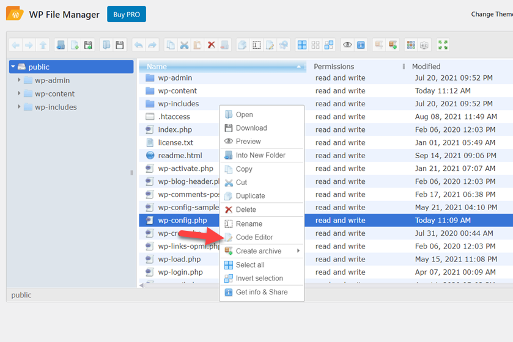Click the Download floppy icon in the toolbar
The height and width of the screenshot is (342, 513).
120,45
